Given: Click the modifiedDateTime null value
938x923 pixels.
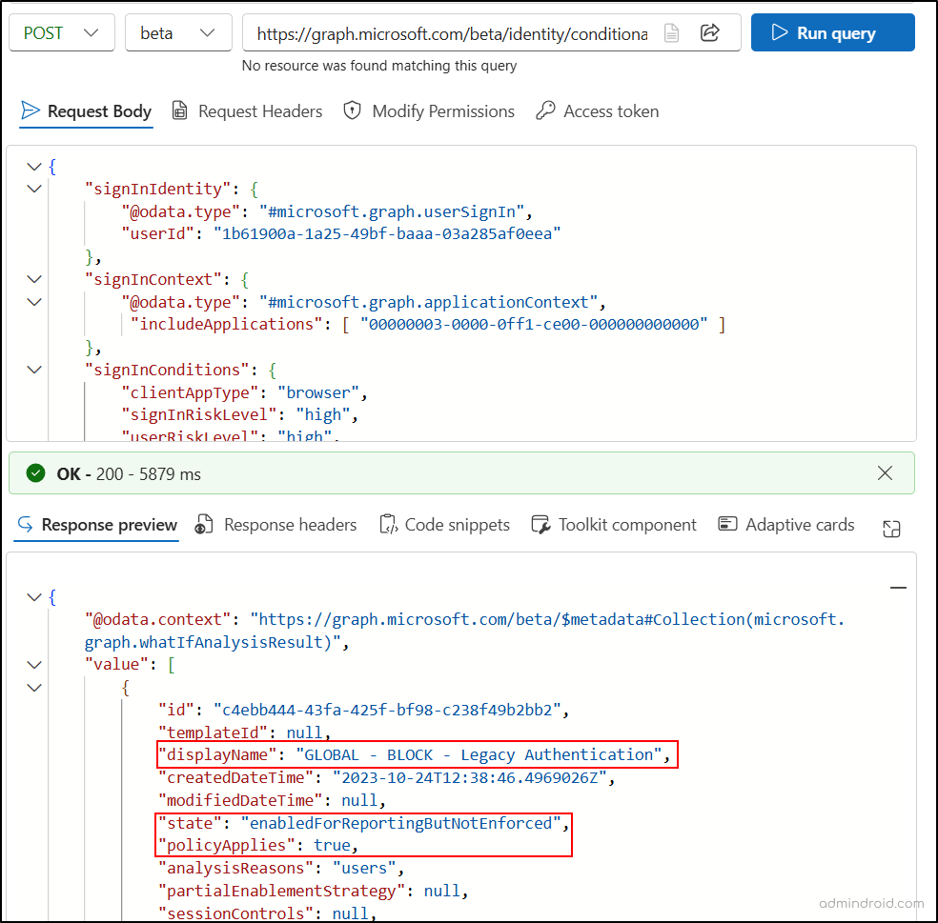Looking at the screenshot, I should (359, 800).
